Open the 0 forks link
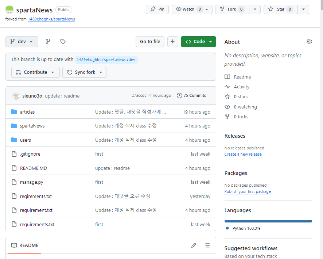Screen dimensions: 323x259 coord(241,117)
